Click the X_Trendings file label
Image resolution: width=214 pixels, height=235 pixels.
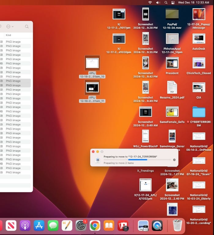pyautogui.click(x=146, y=171)
